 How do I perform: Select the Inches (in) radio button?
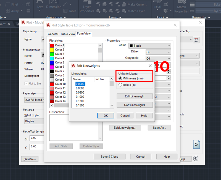click(x=120, y=85)
